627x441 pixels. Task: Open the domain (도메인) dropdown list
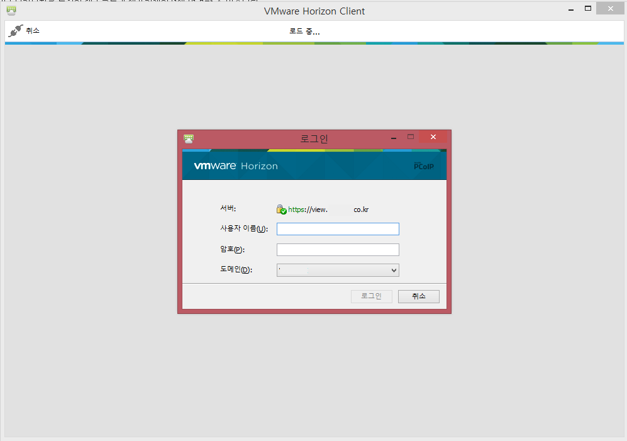(338, 270)
